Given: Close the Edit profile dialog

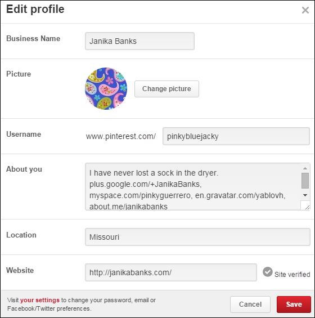Looking at the screenshot, I should 305,10.
